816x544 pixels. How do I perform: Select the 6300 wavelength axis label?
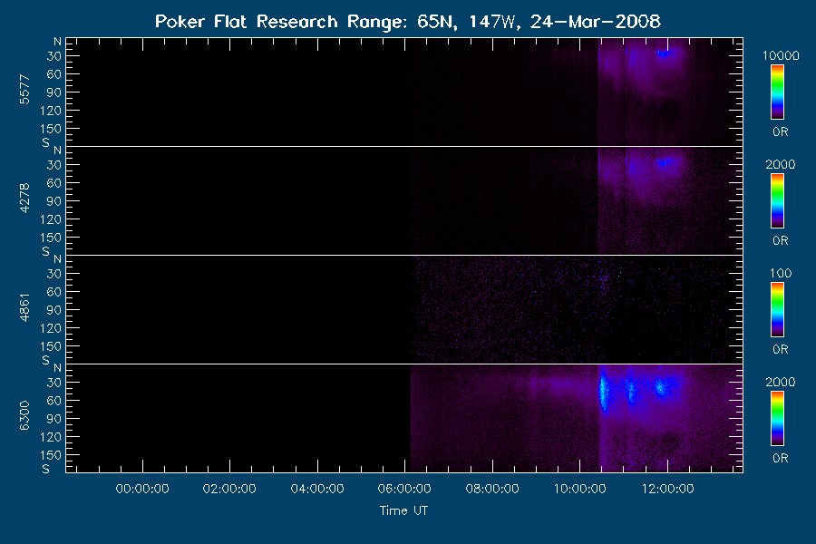(24, 416)
